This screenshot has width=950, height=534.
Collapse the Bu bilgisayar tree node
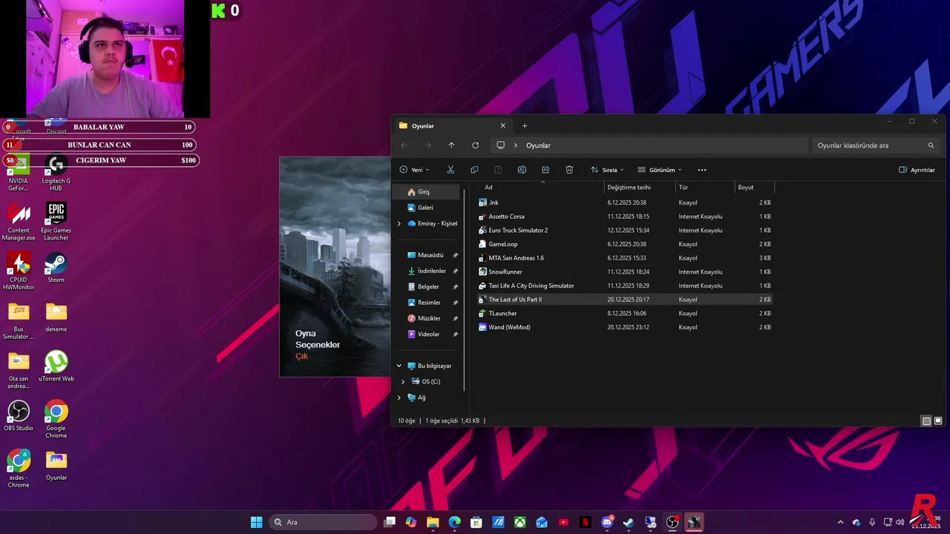click(399, 366)
